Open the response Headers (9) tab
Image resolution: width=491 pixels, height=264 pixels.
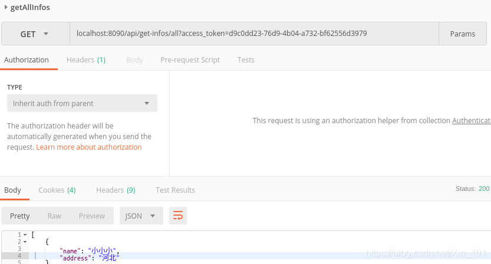(x=116, y=190)
